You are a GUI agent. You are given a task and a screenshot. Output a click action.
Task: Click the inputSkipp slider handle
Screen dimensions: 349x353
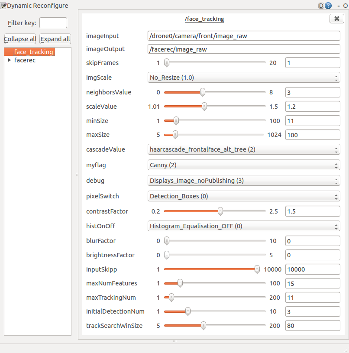257,269
